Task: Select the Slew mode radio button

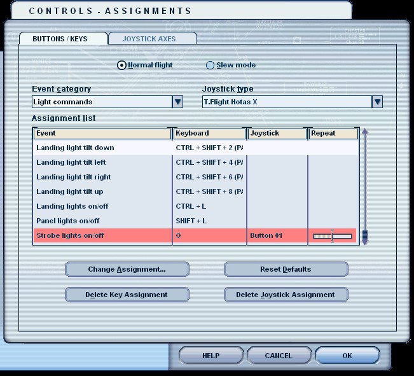Action: pos(210,65)
